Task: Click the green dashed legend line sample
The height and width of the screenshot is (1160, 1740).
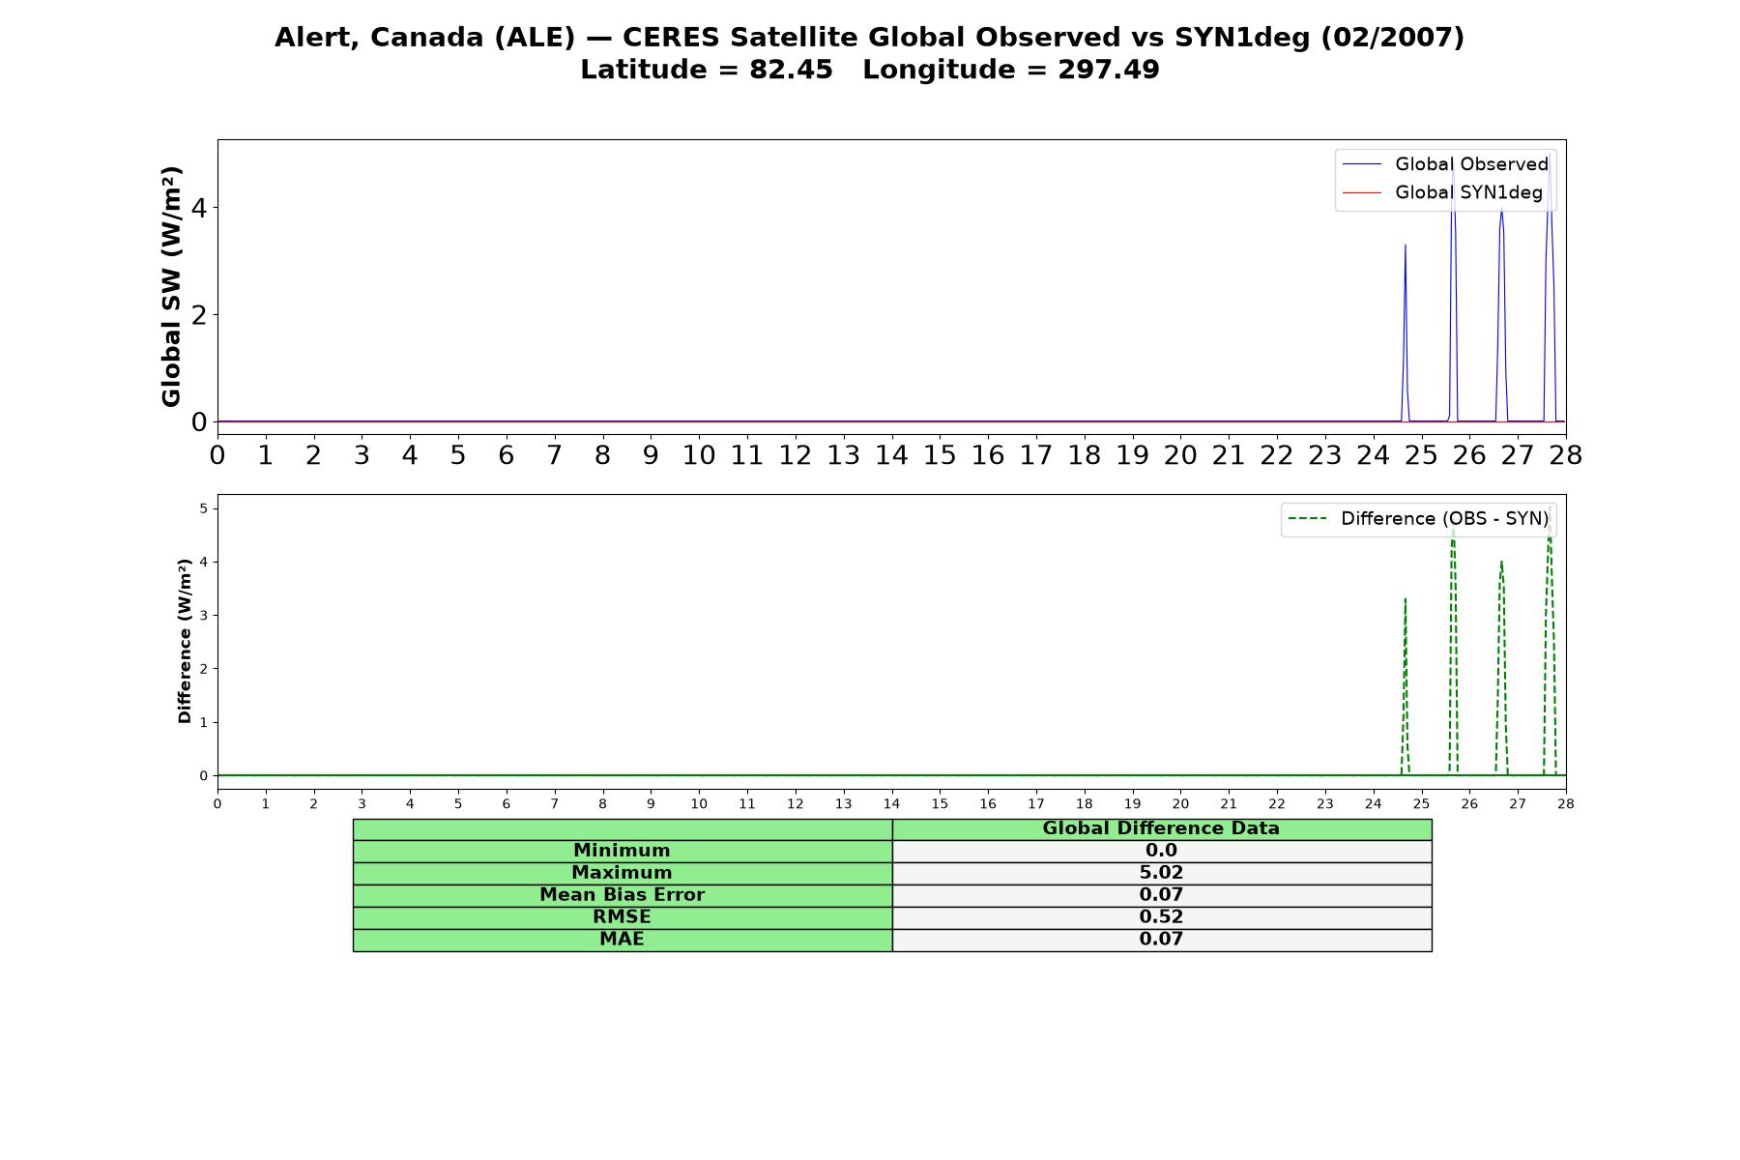Action: click(x=1308, y=519)
